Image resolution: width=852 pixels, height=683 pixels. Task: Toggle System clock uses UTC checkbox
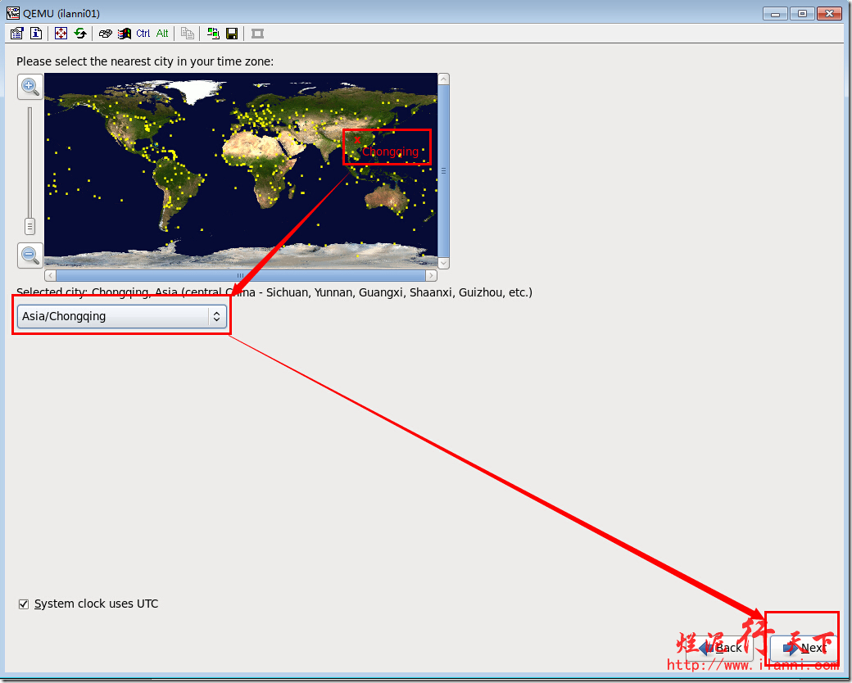pos(24,604)
